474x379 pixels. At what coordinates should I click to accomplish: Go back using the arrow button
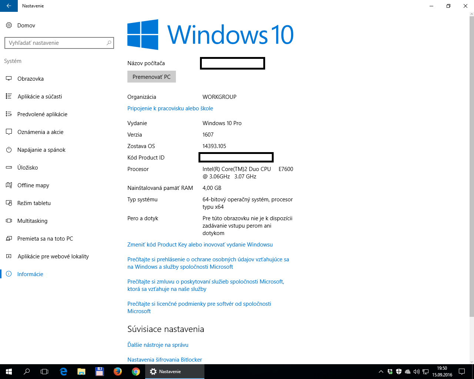pos(9,6)
